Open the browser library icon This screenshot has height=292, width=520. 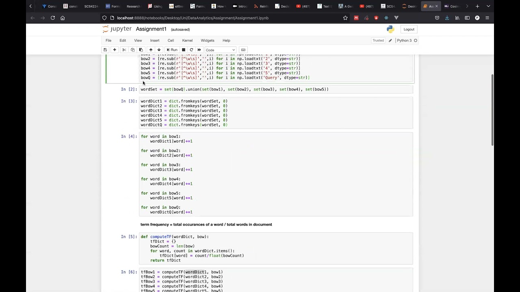[x=457, y=18]
